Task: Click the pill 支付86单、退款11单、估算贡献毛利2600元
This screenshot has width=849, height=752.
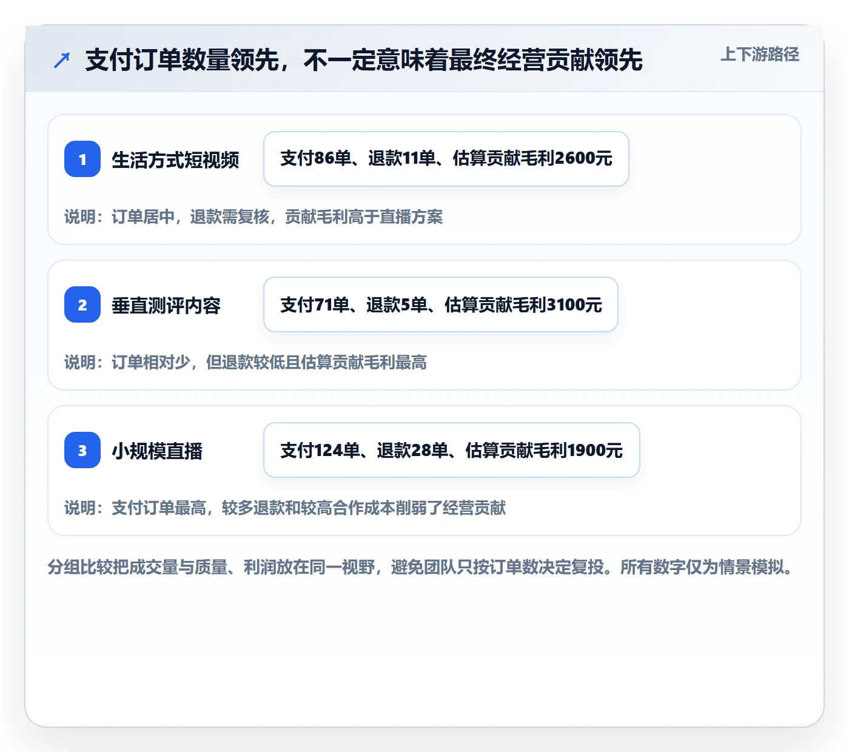Action: pos(446,159)
